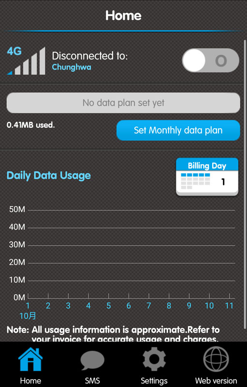Select the Settings tab label

(x=154, y=381)
